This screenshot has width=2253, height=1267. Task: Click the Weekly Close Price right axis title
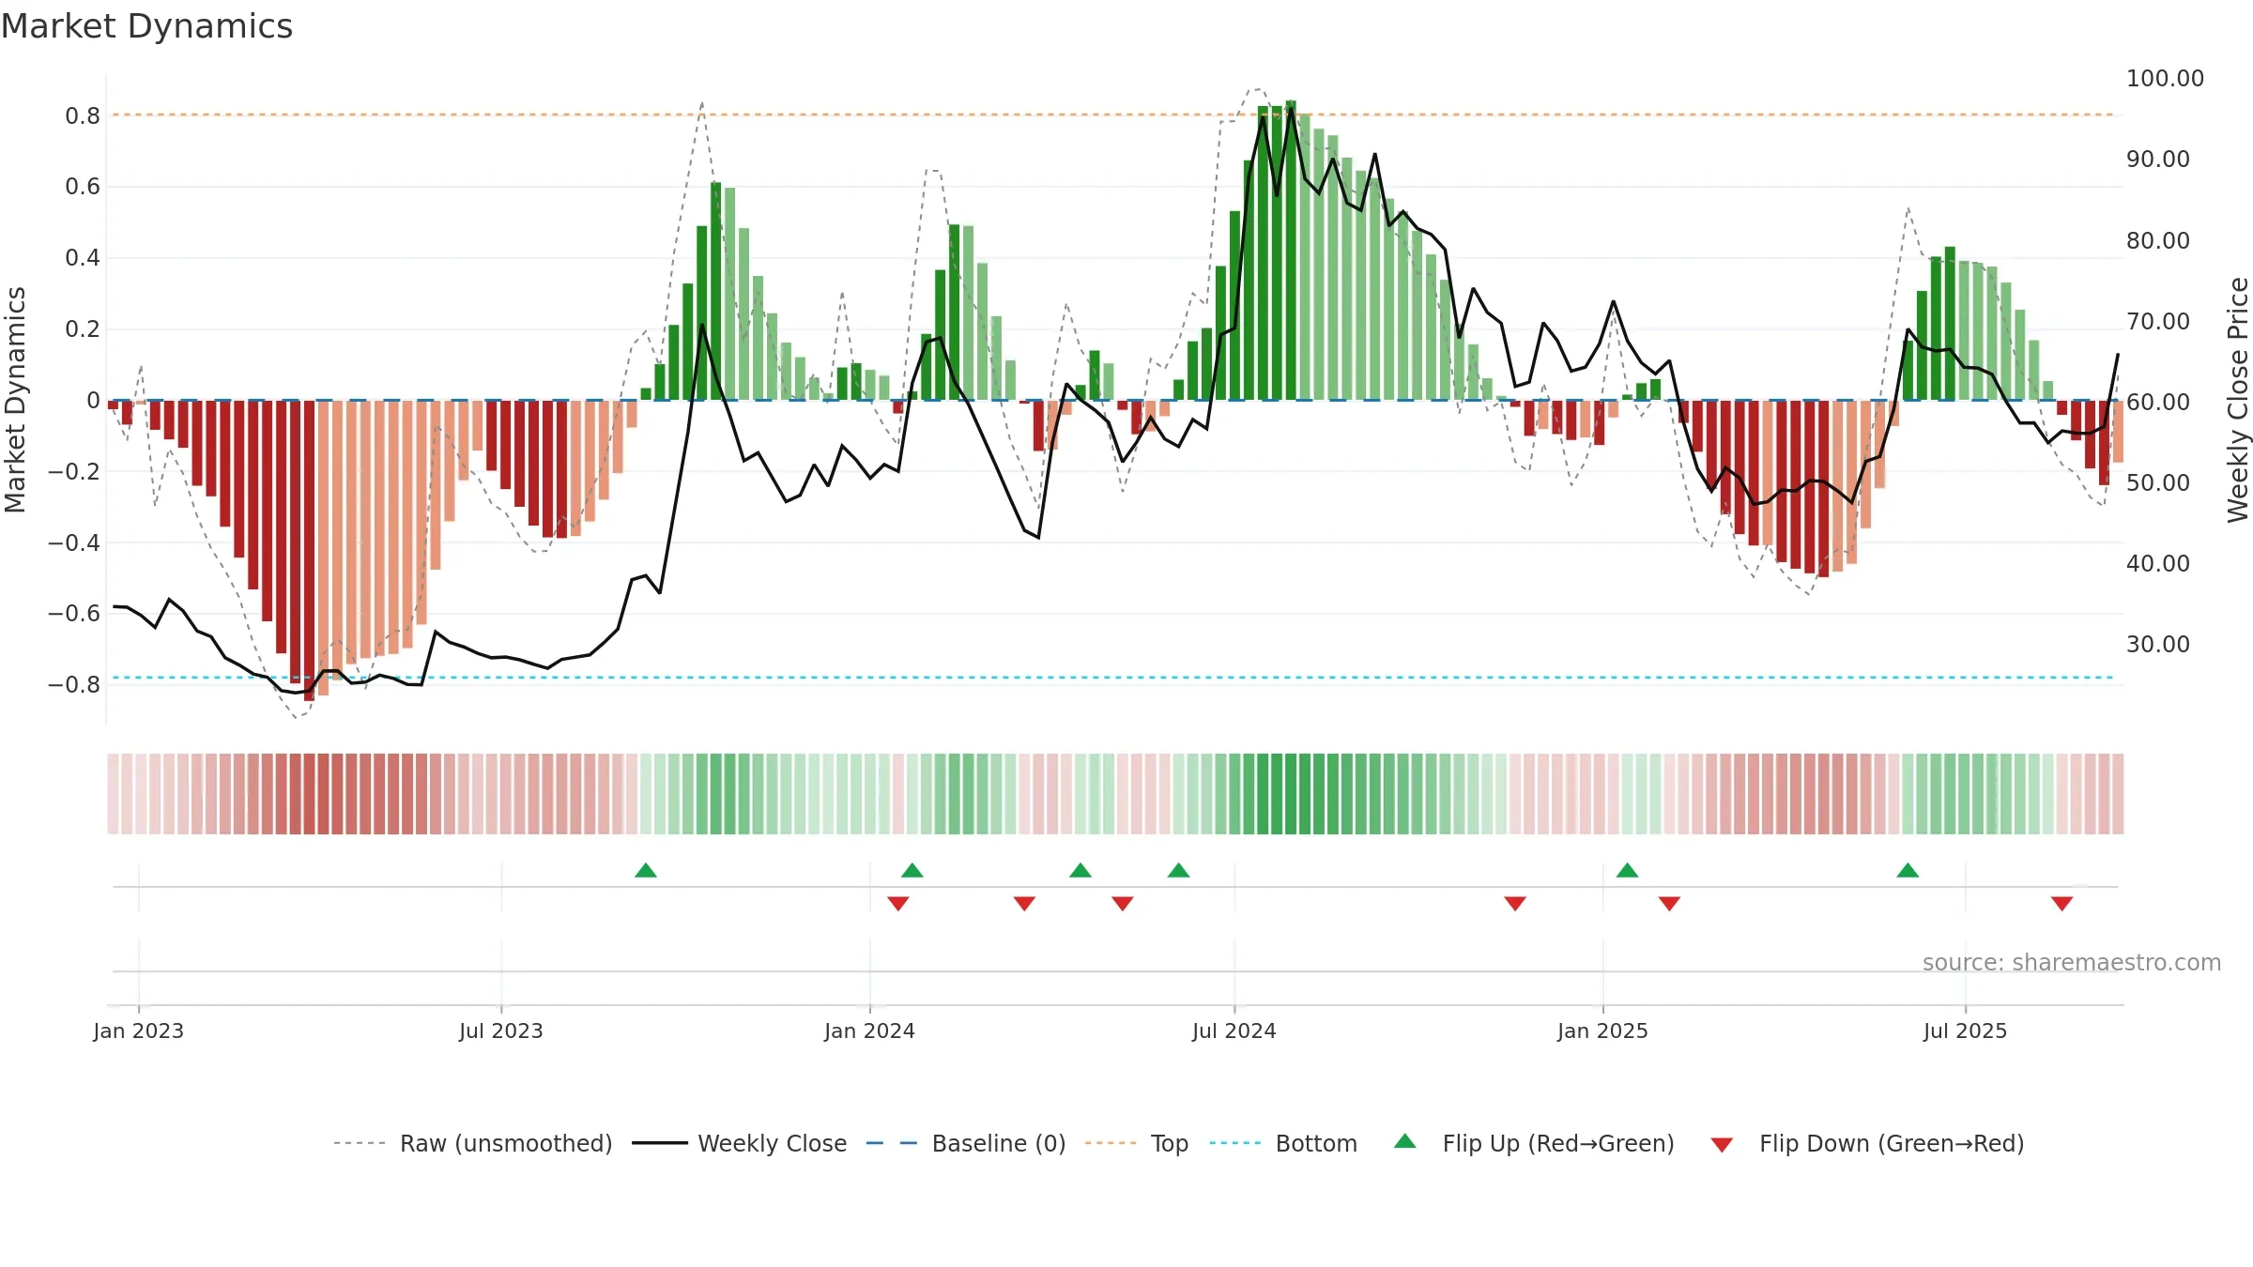pyautogui.click(x=2238, y=400)
